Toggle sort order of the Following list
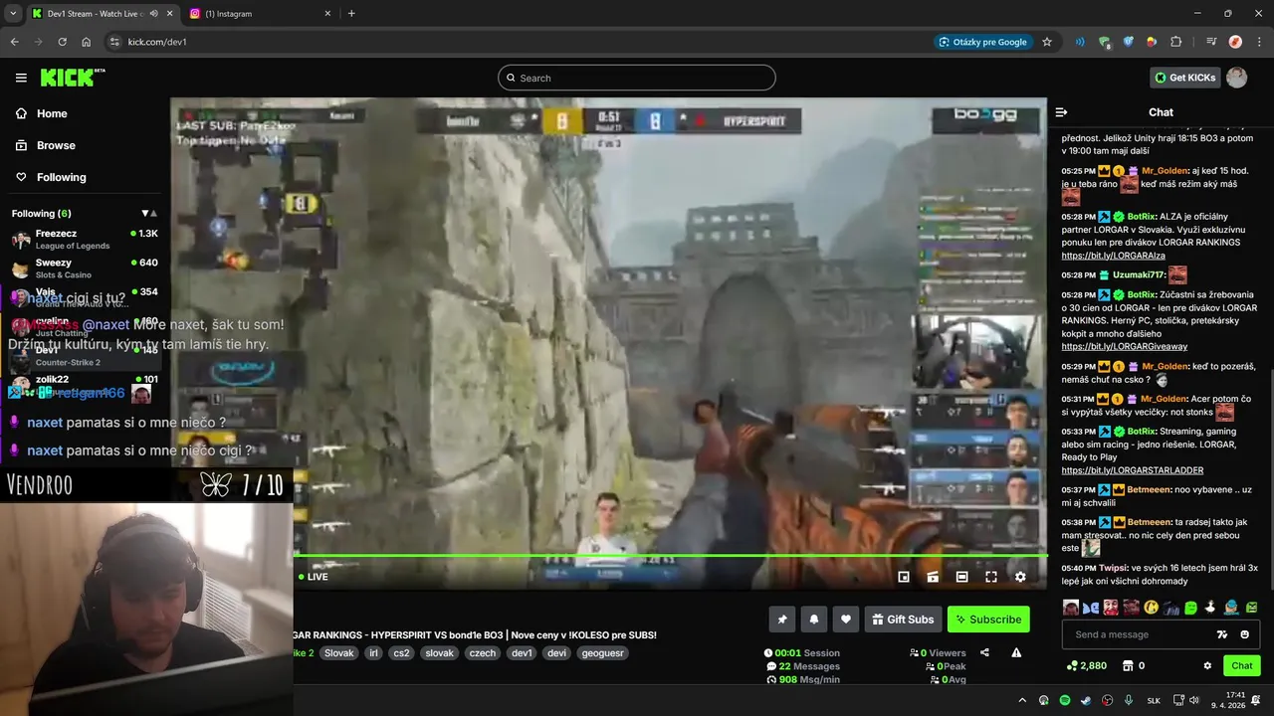1274x716 pixels. pyautogui.click(x=149, y=213)
